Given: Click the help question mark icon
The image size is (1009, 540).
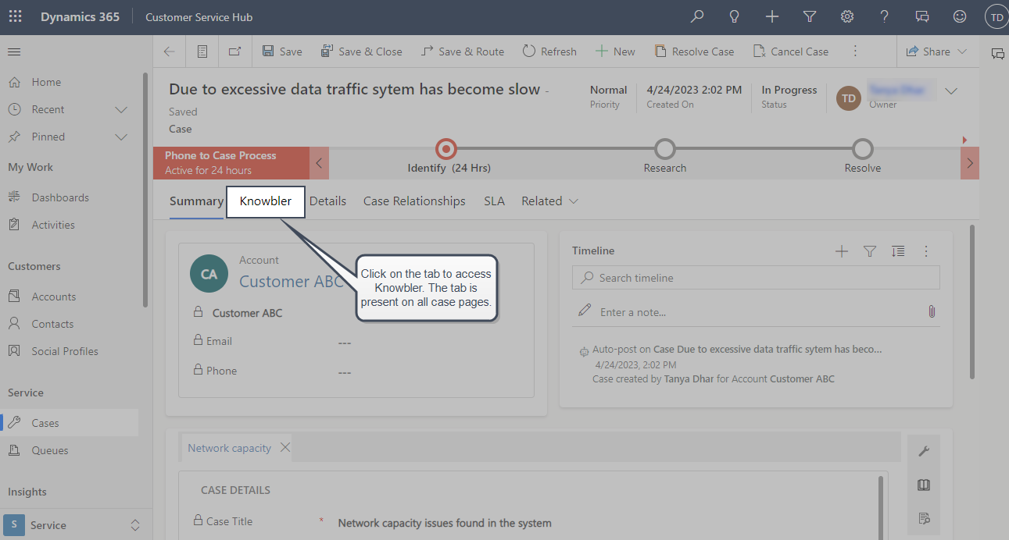Looking at the screenshot, I should coord(885,16).
